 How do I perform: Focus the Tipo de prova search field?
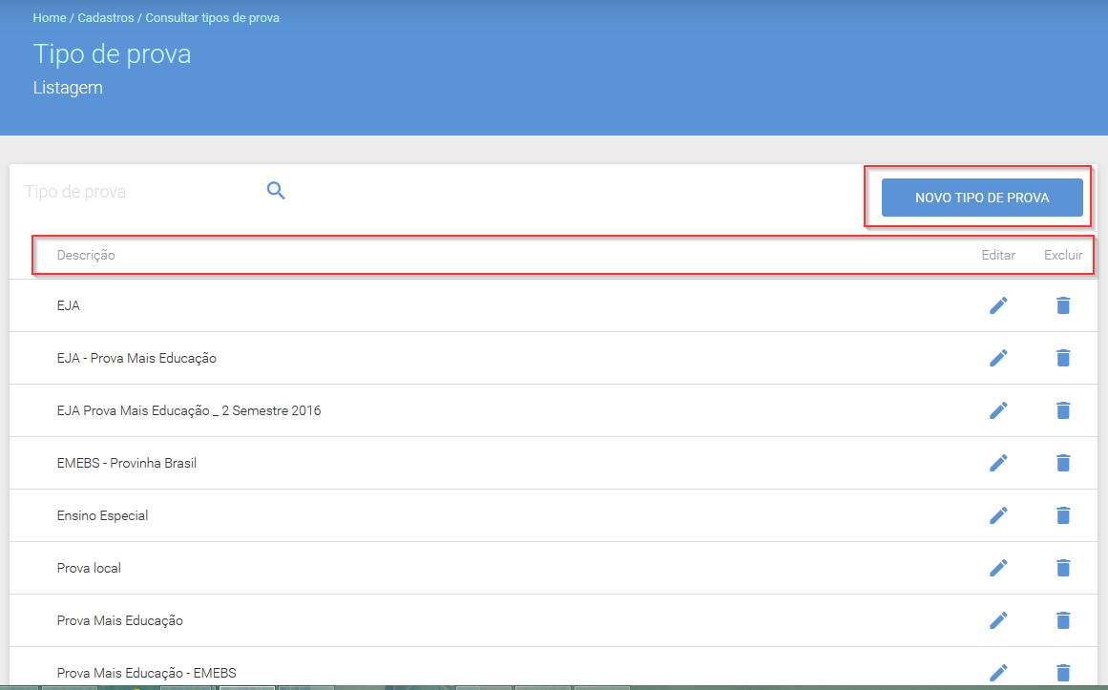pyautogui.click(x=141, y=192)
